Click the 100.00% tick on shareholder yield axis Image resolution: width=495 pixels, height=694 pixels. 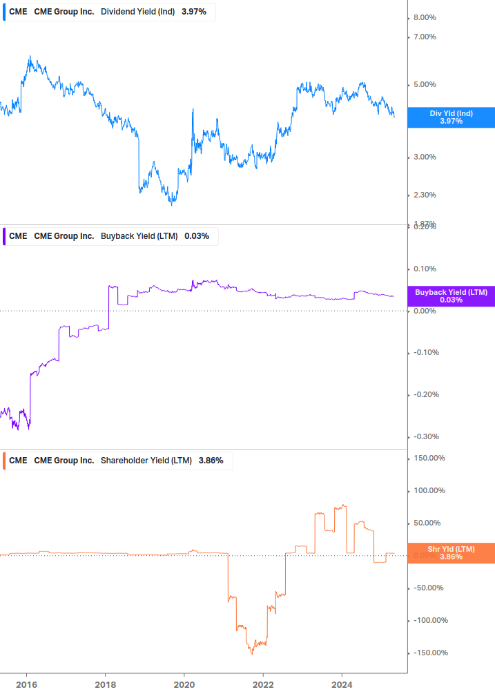pyautogui.click(x=429, y=491)
